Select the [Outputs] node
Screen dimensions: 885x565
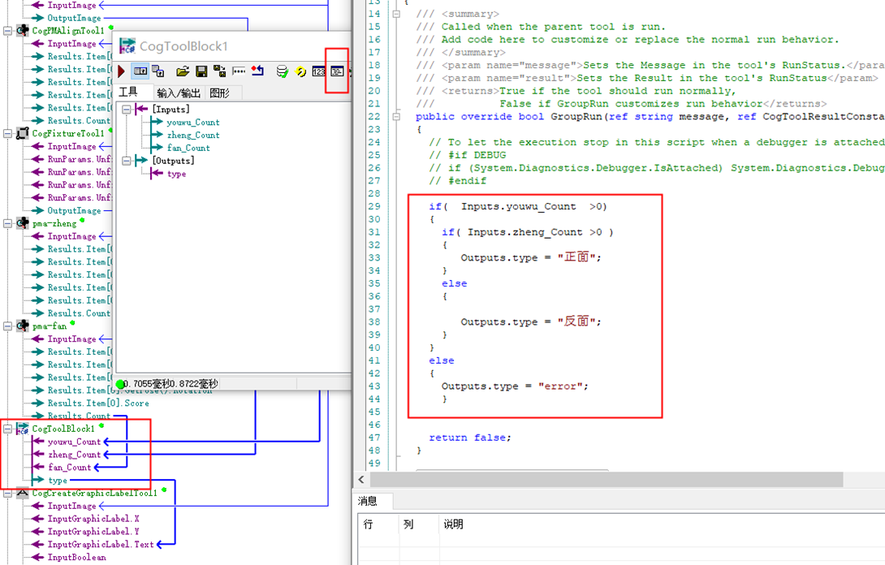(173, 161)
